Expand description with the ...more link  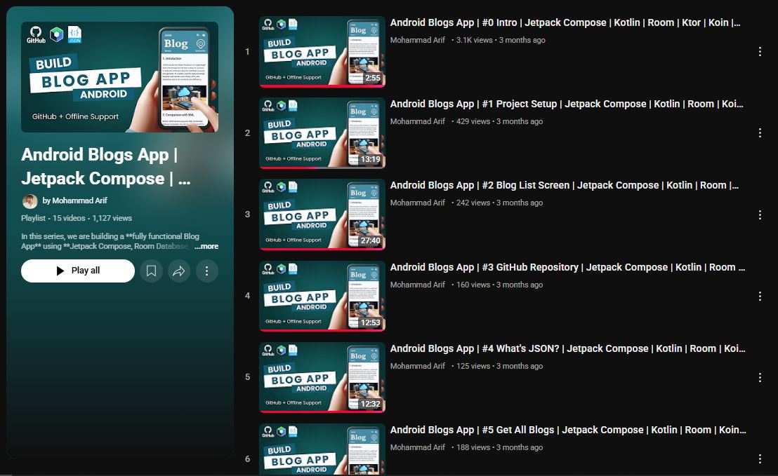point(206,246)
